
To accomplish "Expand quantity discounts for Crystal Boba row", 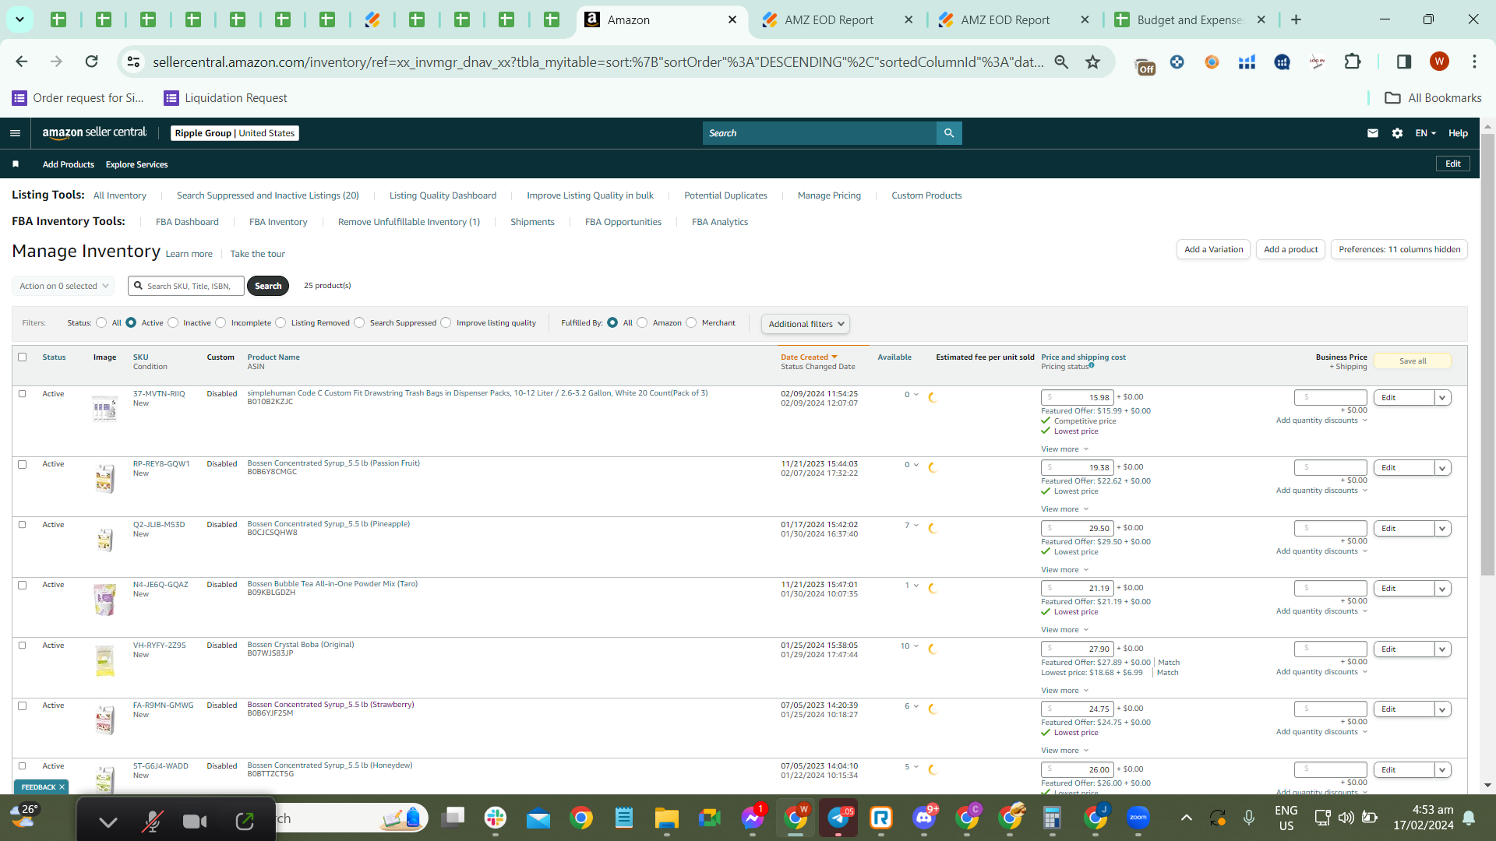I will tap(1321, 672).
